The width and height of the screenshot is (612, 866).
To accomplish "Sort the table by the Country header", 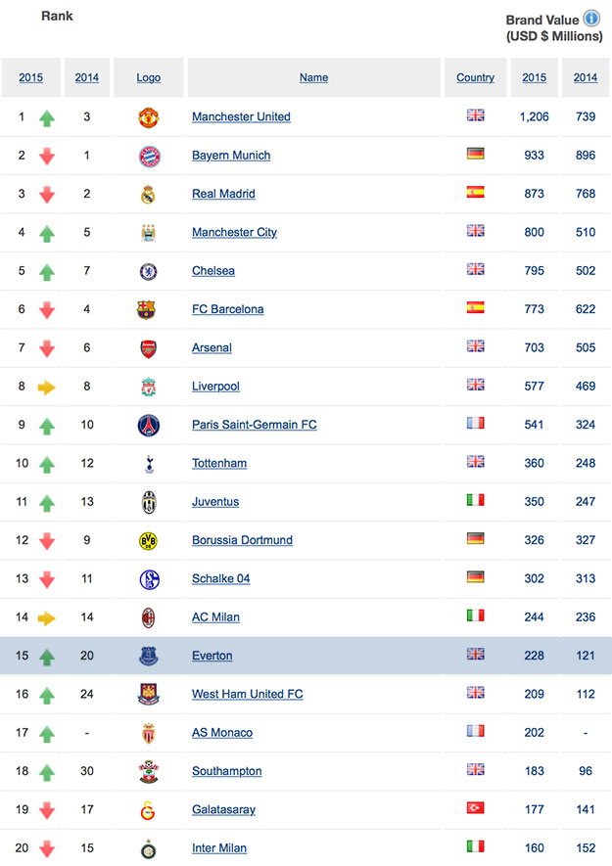I will 476,78.
